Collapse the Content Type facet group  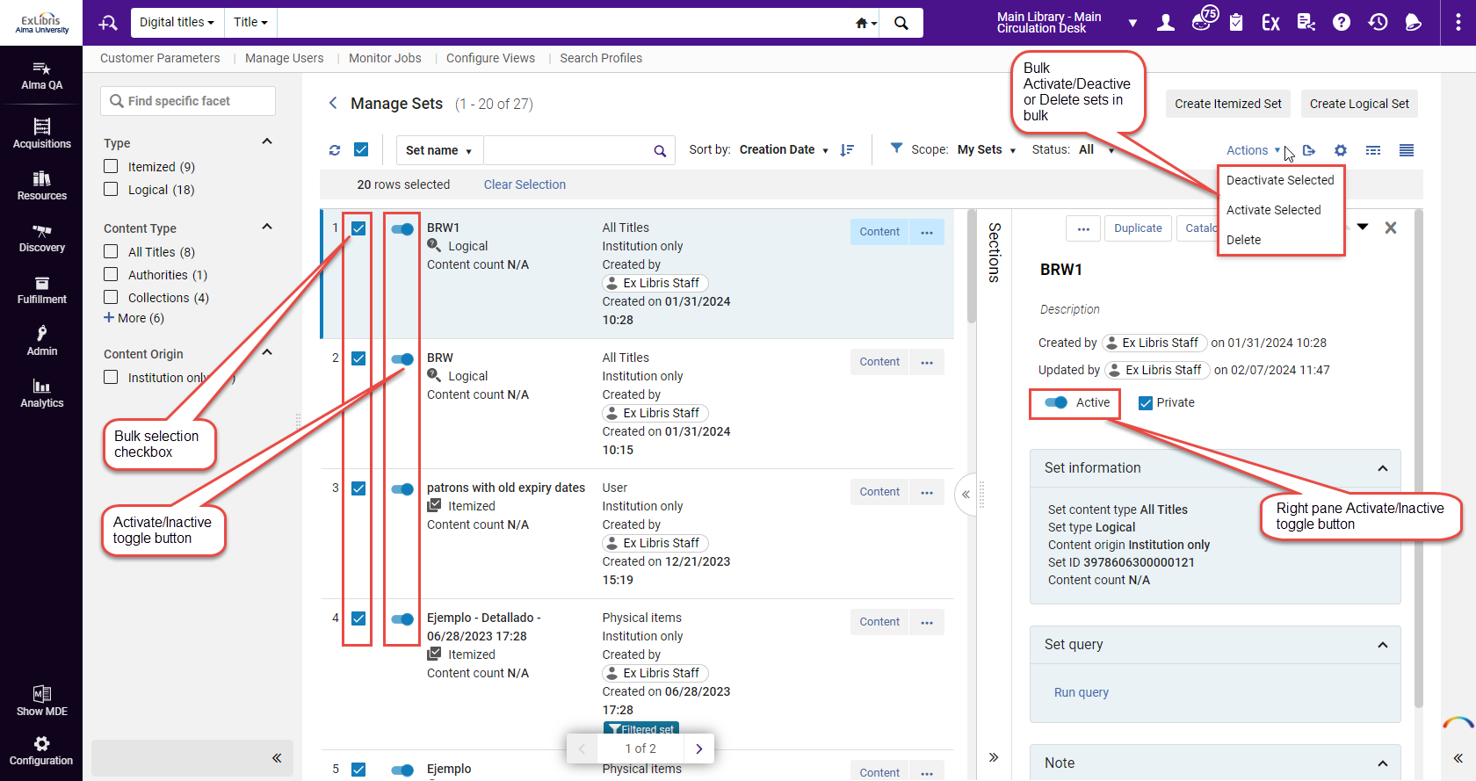[267, 227]
